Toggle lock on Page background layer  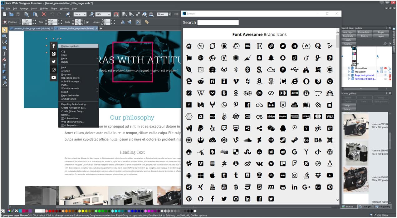pyautogui.click(x=390, y=75)
